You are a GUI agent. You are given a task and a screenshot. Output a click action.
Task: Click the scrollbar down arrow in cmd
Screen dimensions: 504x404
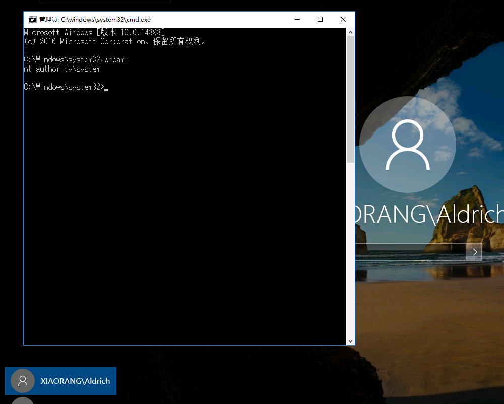[x=350, y=341]
